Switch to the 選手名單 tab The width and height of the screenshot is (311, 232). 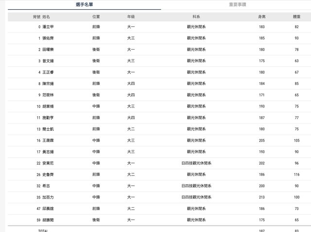pos(85,4)
